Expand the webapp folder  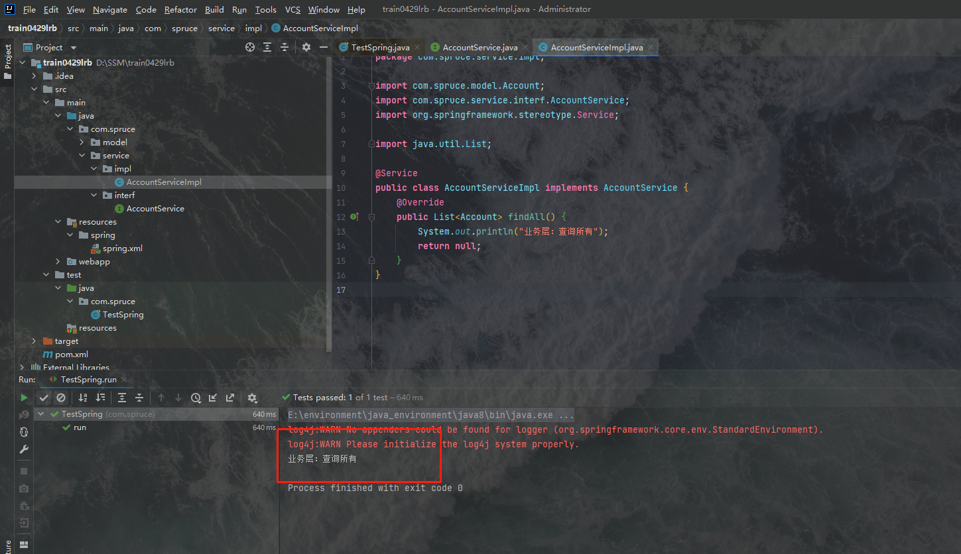[x=58, y=262]
